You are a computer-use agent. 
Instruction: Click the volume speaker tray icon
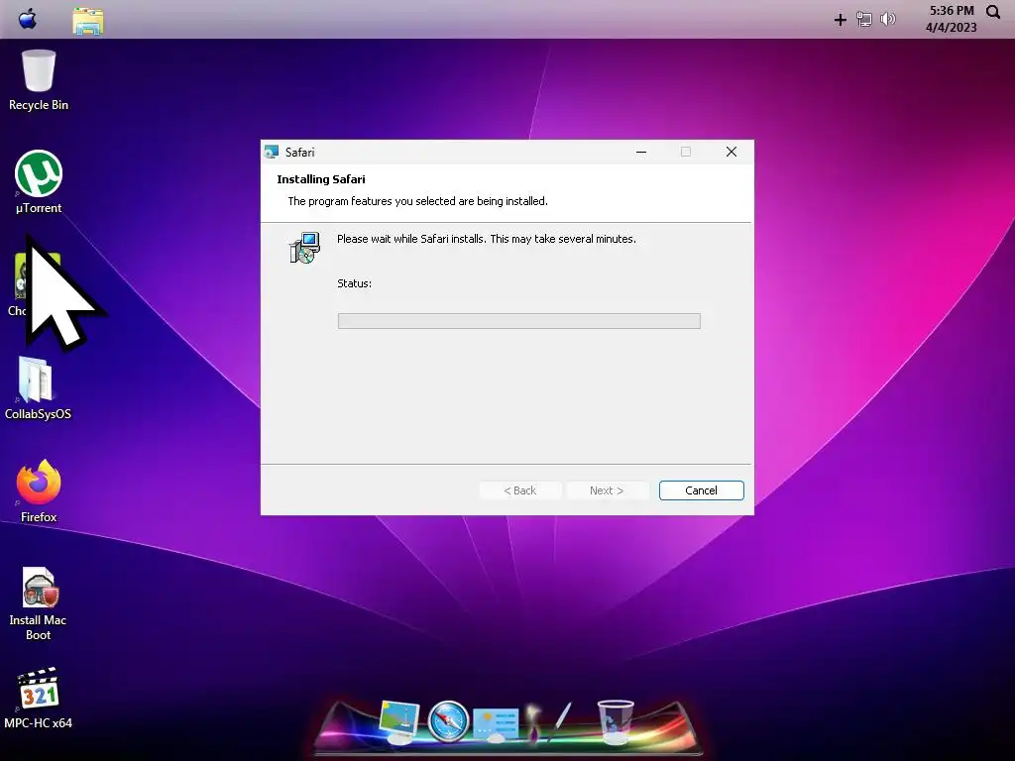pos(888,20)
